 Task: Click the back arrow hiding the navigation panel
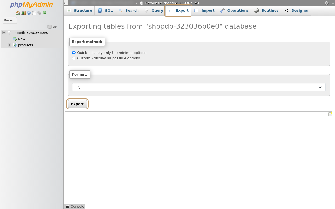65,3
